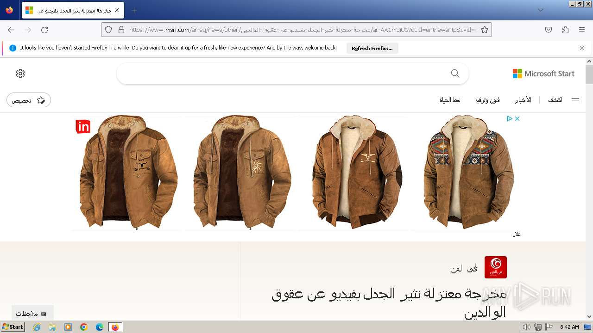This screenshot has width=593, height=333.
Task: Select the الأخبار navigation item
Action: pos(523,100)
